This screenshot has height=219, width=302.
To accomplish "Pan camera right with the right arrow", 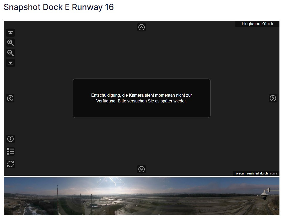I will [x=273, y=98].
